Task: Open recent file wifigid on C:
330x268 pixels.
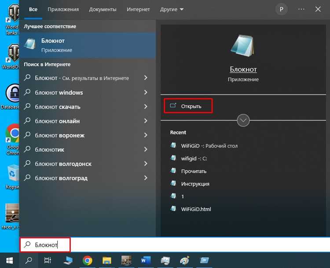Action: [189, 158]
